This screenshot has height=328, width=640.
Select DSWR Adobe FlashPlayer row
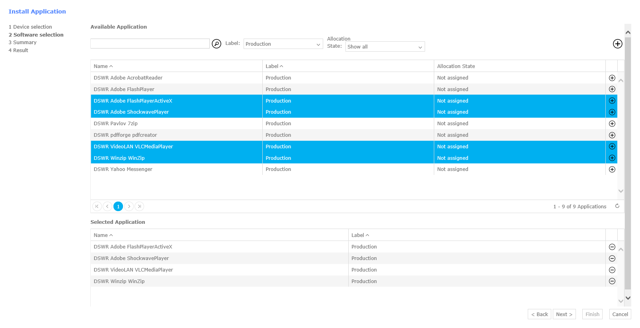pyautogui.click(x=354, y=89)
